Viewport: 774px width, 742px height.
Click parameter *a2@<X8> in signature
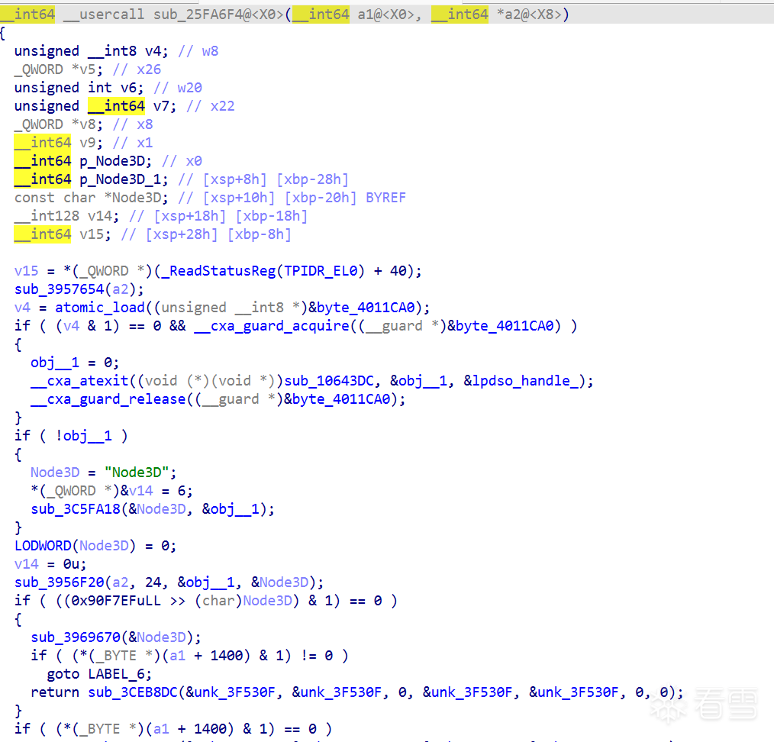coord(529,15)
